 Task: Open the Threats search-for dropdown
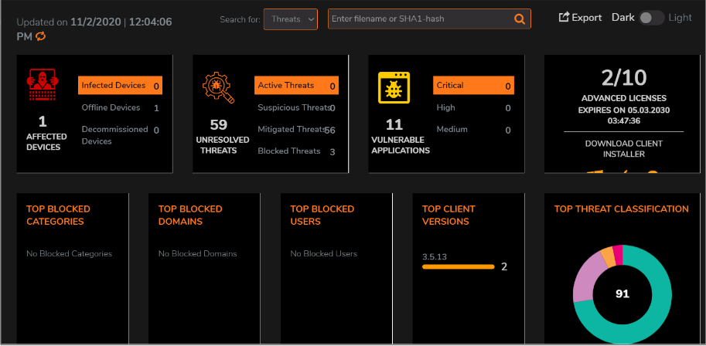coord(291,19)
